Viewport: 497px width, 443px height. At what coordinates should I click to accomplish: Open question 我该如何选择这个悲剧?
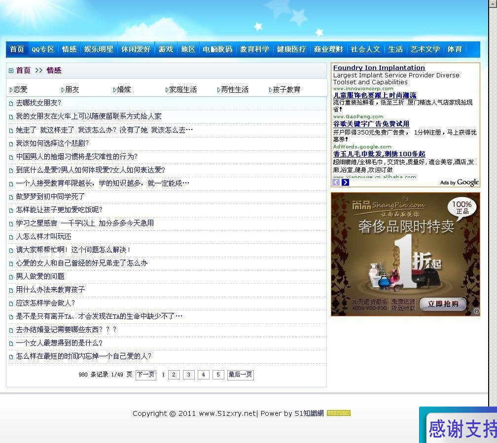[x=53, y=143]
